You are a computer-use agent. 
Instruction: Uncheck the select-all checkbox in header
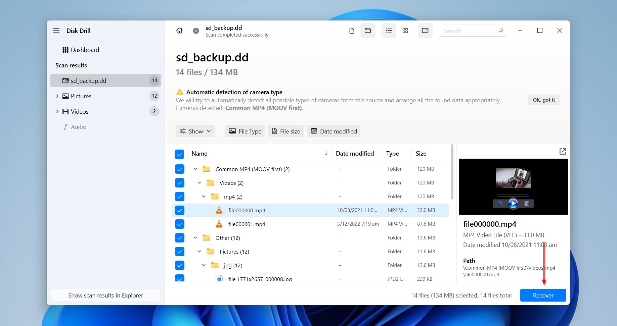179,154
